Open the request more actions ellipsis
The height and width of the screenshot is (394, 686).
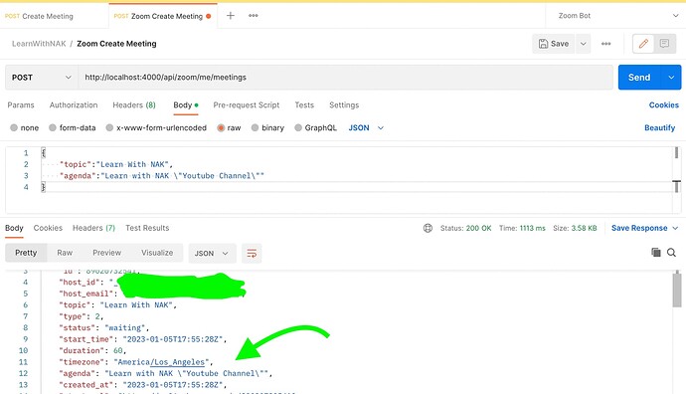coord(605,44)
